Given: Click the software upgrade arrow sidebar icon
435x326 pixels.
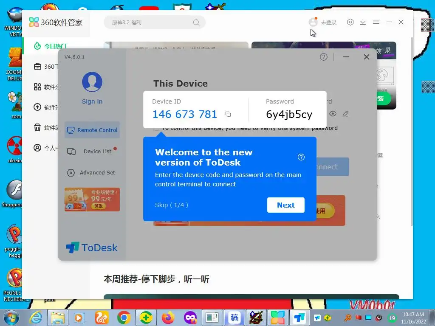Looking at the screenshot, I should (37, 107).
